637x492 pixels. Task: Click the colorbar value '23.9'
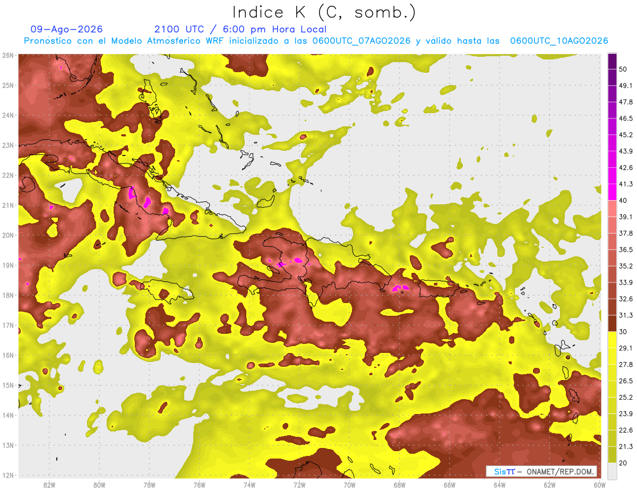click(626, 413)
